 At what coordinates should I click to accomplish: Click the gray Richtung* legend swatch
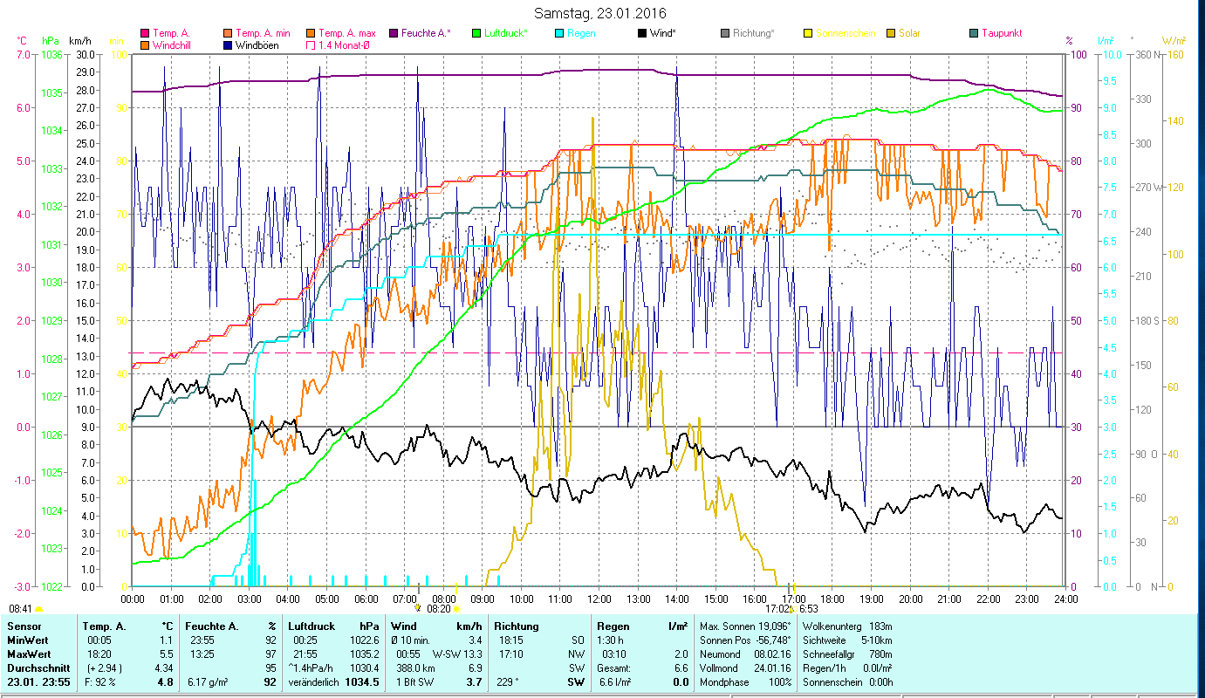[725, 33]
